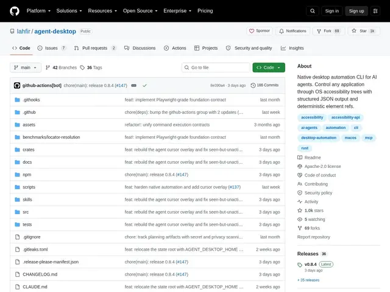390x292 pixels.
Task: Click the accessibility-api topic tag
Action: pos(346,117)
